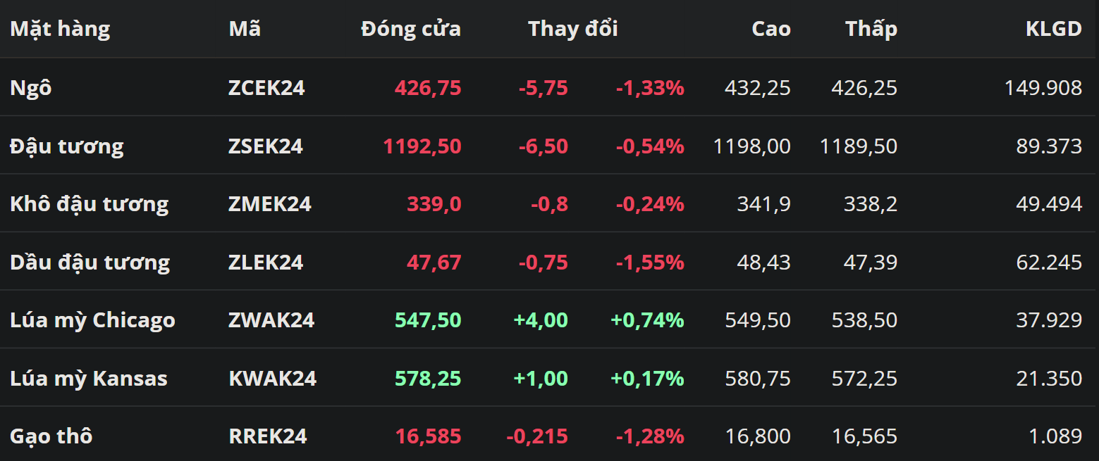Select the Ngô commodity row name
The image size is (1099, 461).
(31, 88)
